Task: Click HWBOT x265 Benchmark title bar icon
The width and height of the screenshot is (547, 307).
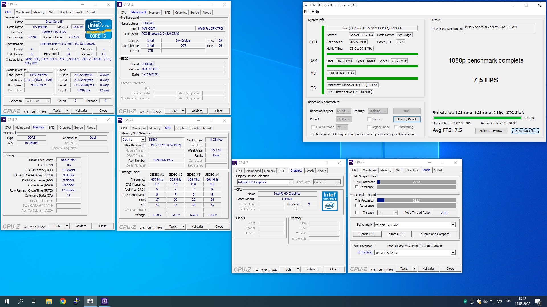Action: coord(306,5)
